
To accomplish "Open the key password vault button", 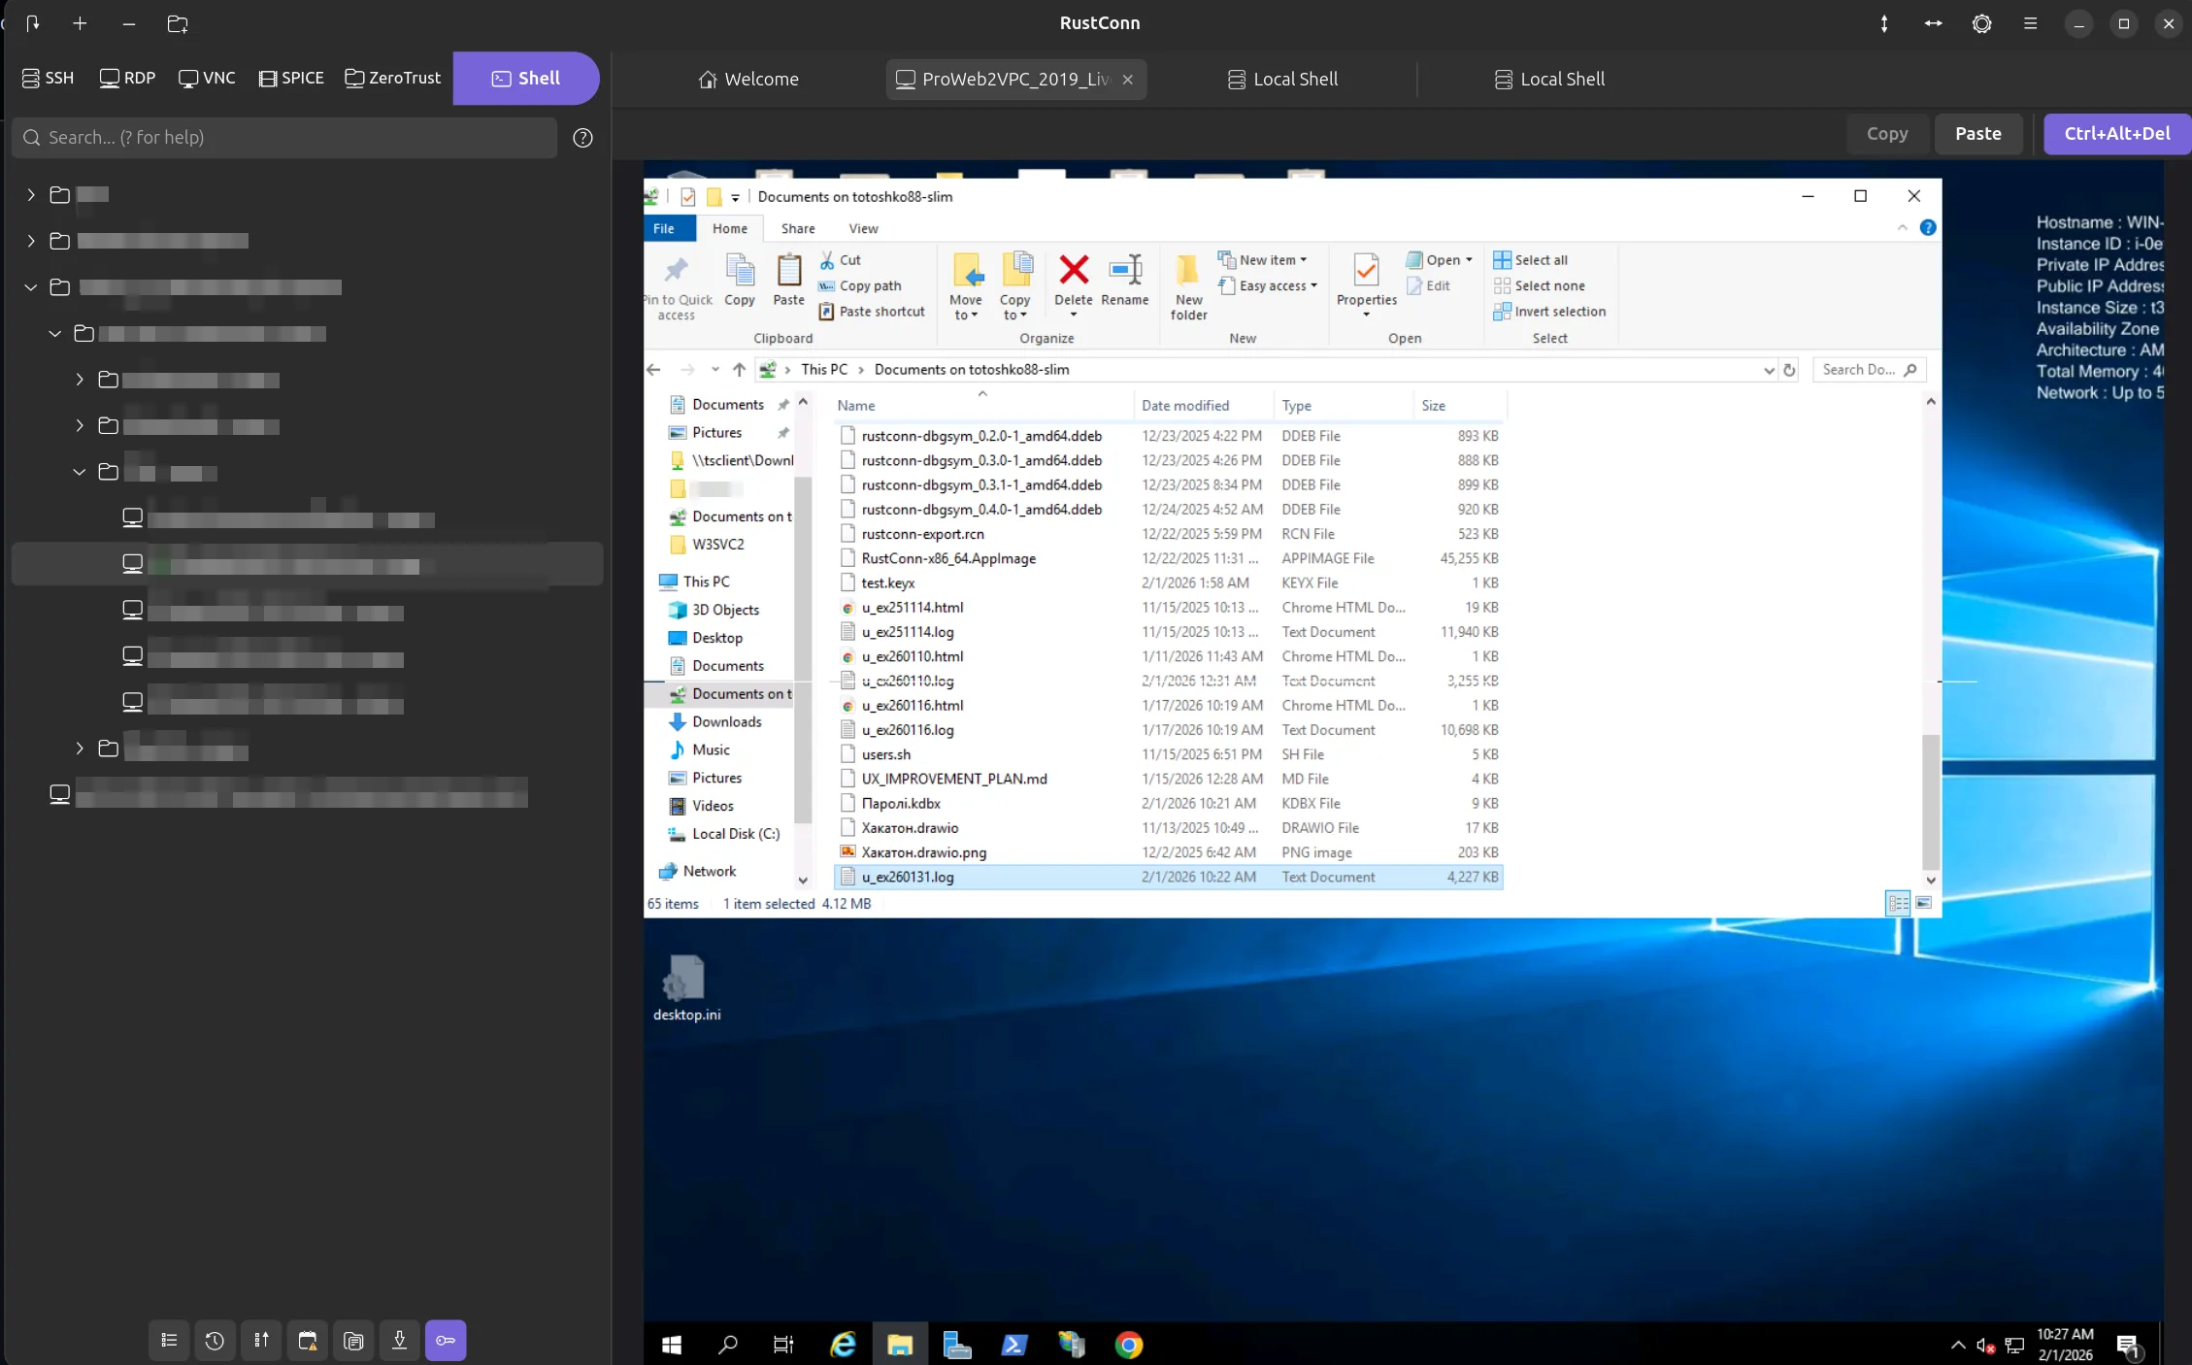I will coord(446,1341).
